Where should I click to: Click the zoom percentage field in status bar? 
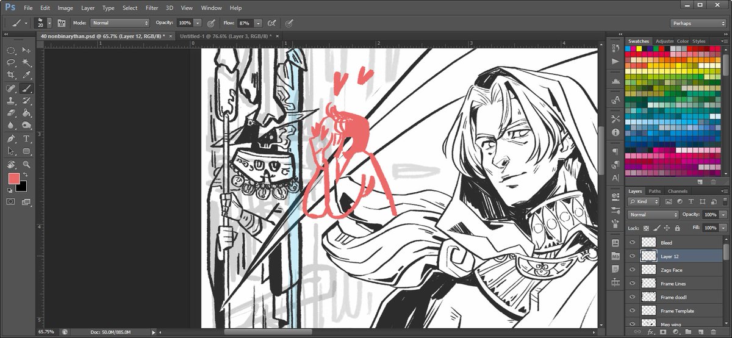coord(46,332)
